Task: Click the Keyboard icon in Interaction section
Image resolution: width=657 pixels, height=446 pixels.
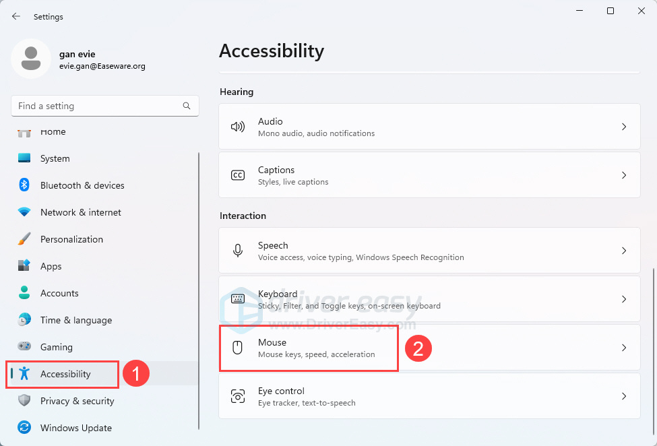Action: tap(237, 299)
